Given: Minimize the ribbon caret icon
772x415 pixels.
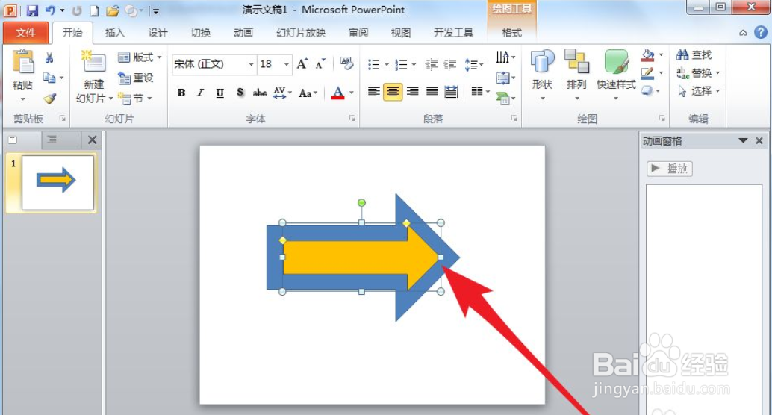Looking at the screenshot, I should [x=743, y=33].
